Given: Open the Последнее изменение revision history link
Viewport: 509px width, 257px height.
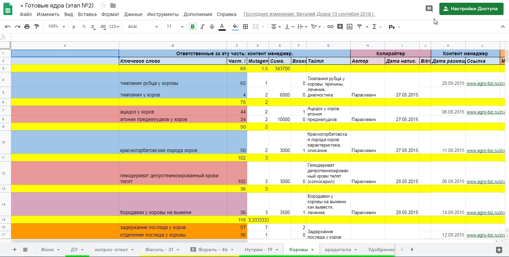Looking at the screenshot, I should [309, 14].
